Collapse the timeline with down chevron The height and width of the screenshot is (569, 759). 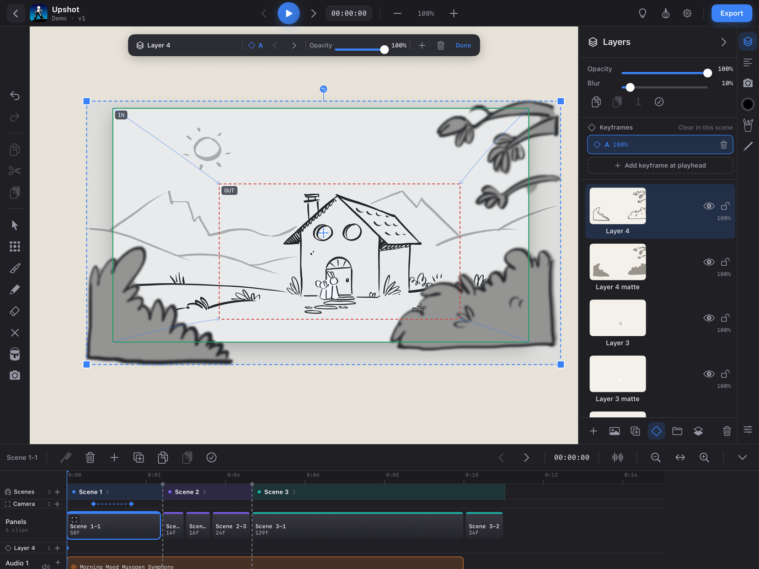click(742, 458)
